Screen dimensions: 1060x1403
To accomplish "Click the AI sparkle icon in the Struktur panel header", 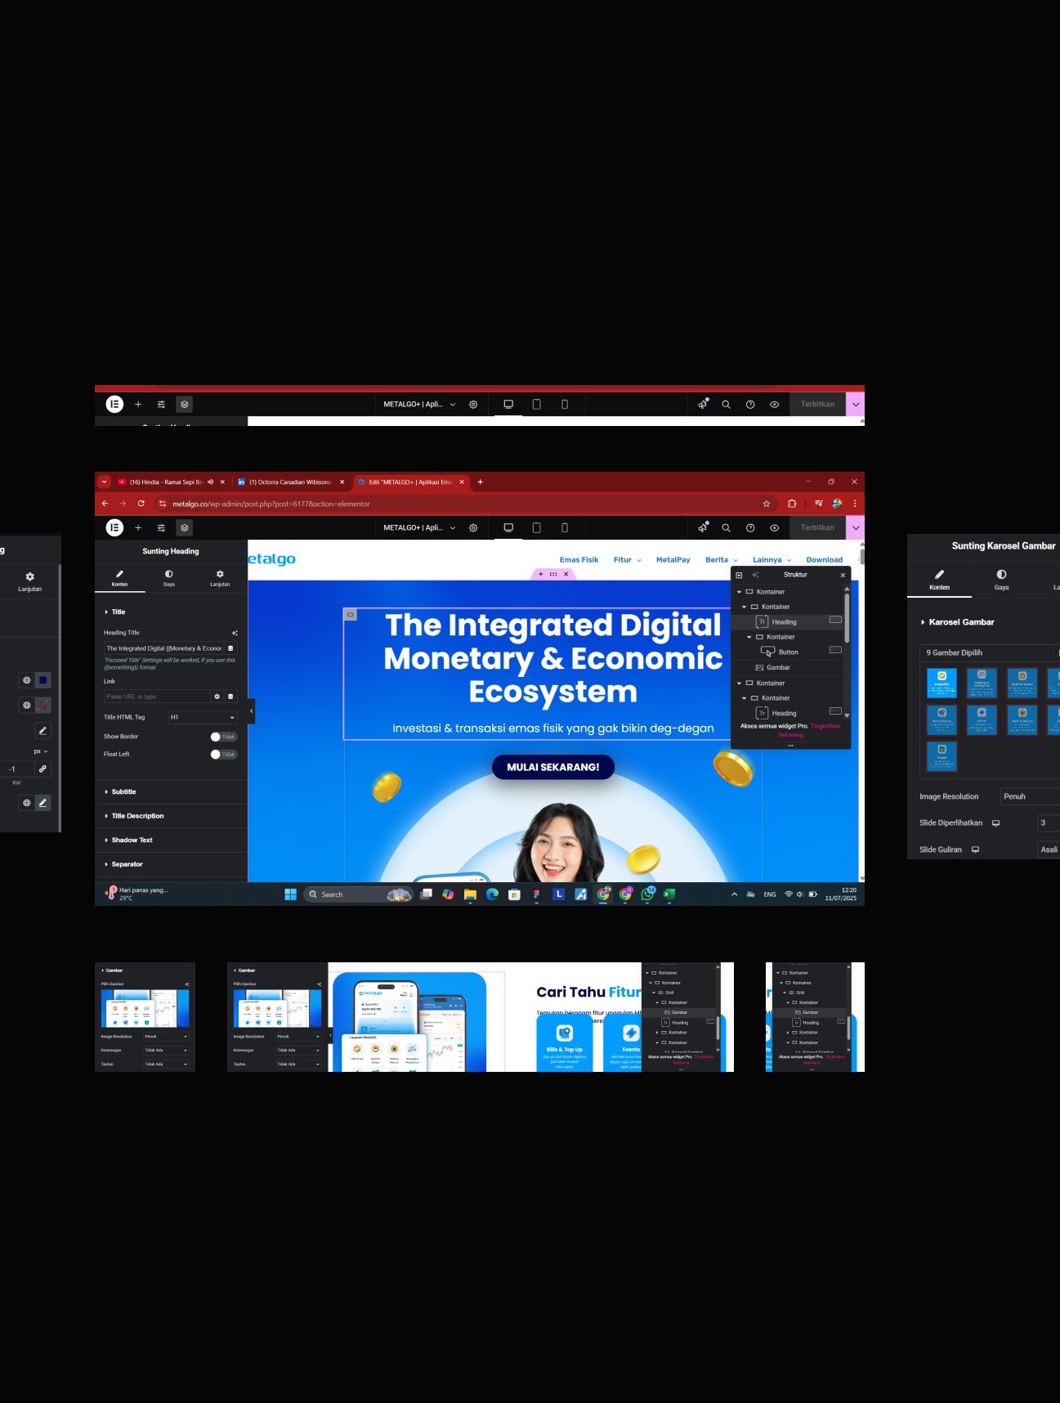I will (755, 575).
